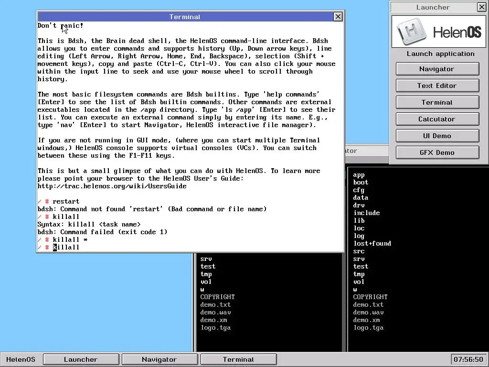
Task: Click the taskbar clock
Action: click(x=468, y=359)
